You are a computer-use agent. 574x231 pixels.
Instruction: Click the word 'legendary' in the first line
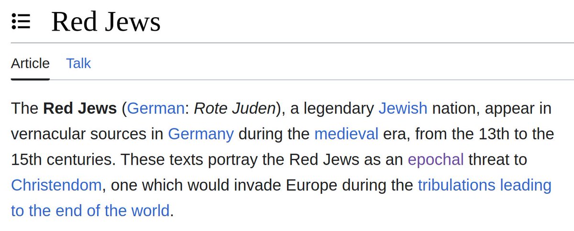pos(338,108)
